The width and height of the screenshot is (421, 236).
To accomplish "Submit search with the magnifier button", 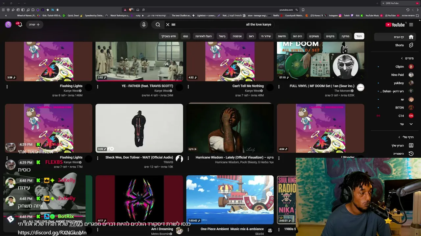I will (158, 25).
